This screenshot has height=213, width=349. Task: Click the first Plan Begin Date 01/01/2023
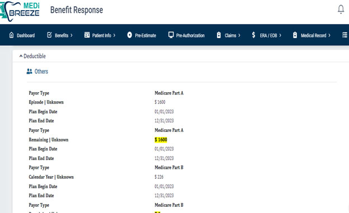click(164, 111)
